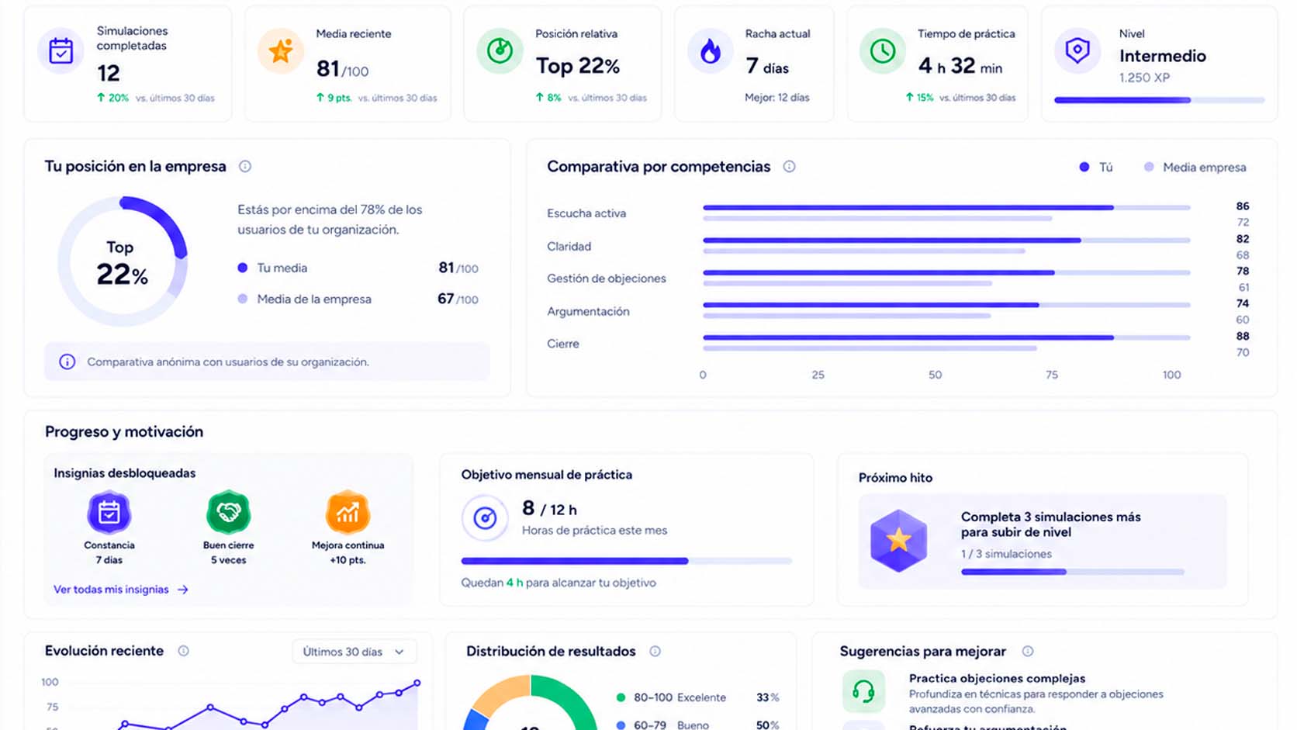Click the target icon in Objetivo mensual de práctica
Image resolution: width=1297 pixels, height=730 pixels.
point(485,517)
